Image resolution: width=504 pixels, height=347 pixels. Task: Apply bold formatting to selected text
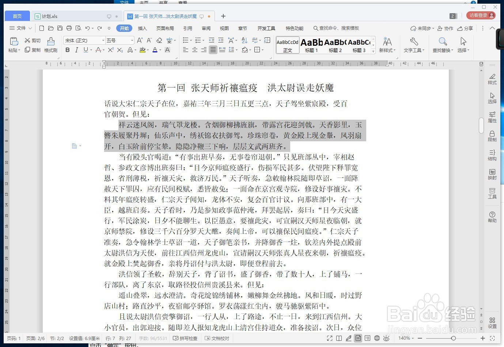[67, 50]
